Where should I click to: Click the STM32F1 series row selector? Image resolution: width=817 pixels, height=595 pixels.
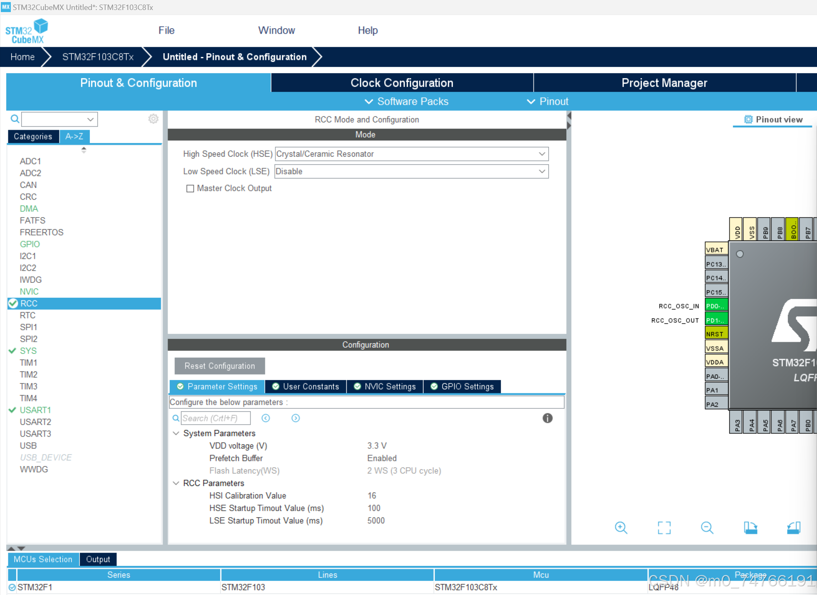[x=12, y=587]
